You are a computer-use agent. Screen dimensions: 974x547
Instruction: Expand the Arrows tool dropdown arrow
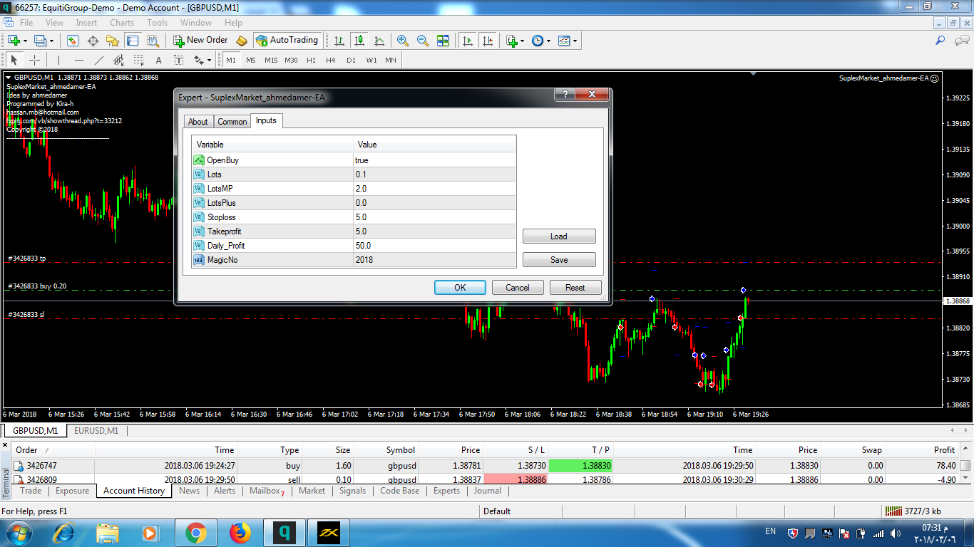209,60
